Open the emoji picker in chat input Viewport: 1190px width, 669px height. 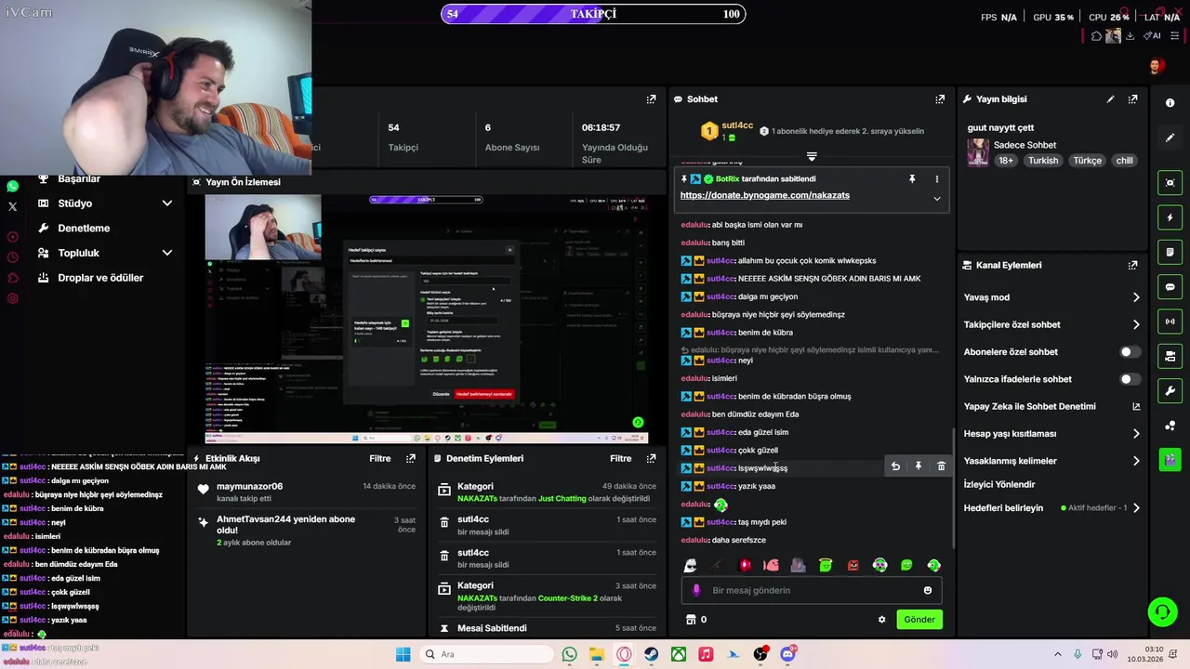click(928, 590)
